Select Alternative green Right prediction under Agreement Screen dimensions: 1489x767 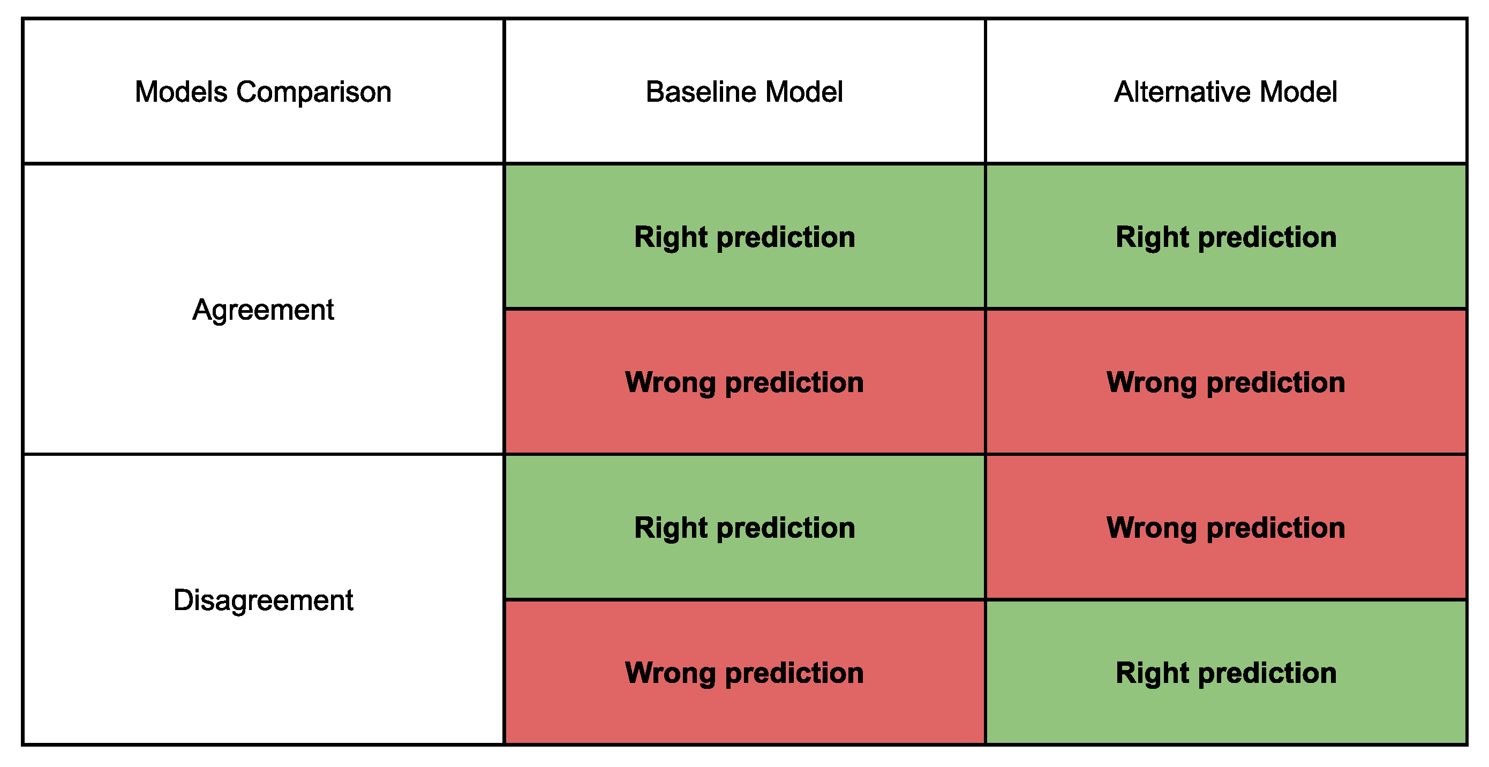point(1225,237)
